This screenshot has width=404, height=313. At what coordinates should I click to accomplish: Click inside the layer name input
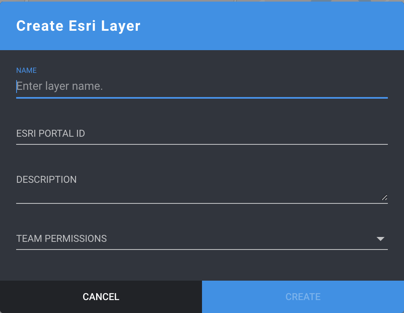point(162,86)
